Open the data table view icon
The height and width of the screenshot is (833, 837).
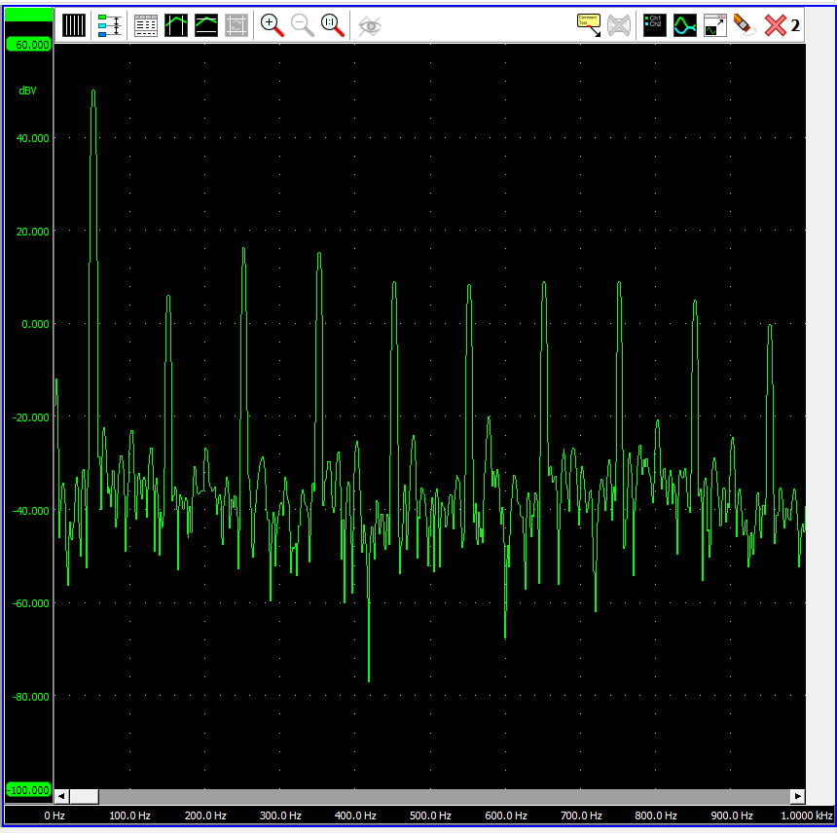click(x=145, y=25)
